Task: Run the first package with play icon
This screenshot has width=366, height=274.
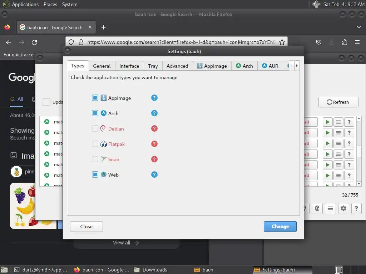Action: (327, 122)
